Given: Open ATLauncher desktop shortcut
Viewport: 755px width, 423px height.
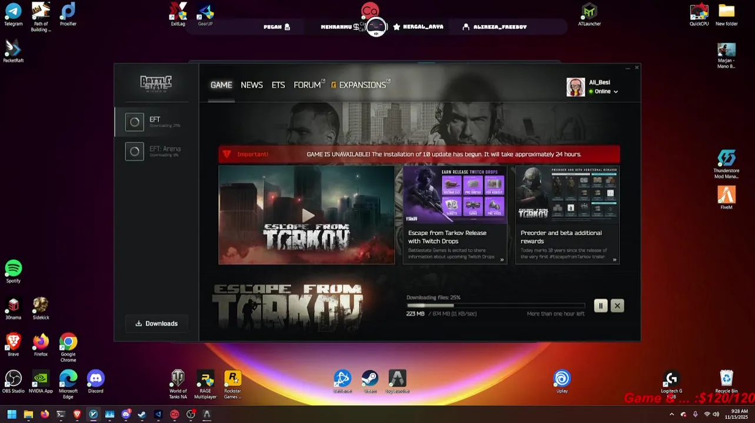Looking at the screenshot, I should click(589, 15).
